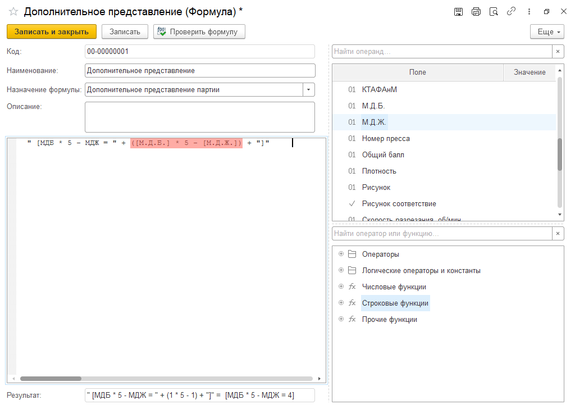Open Назначение формулы dropdown list
The width and height of the screenshot is (575, 409).
pos(309,90)
